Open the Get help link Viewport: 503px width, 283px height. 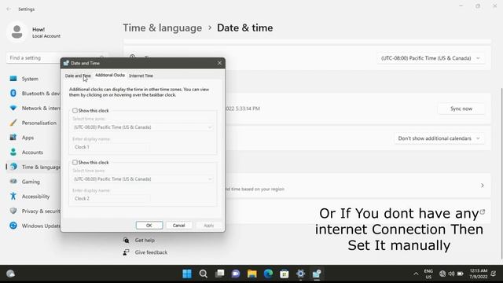pyautogui.click(x=145, y=240)
